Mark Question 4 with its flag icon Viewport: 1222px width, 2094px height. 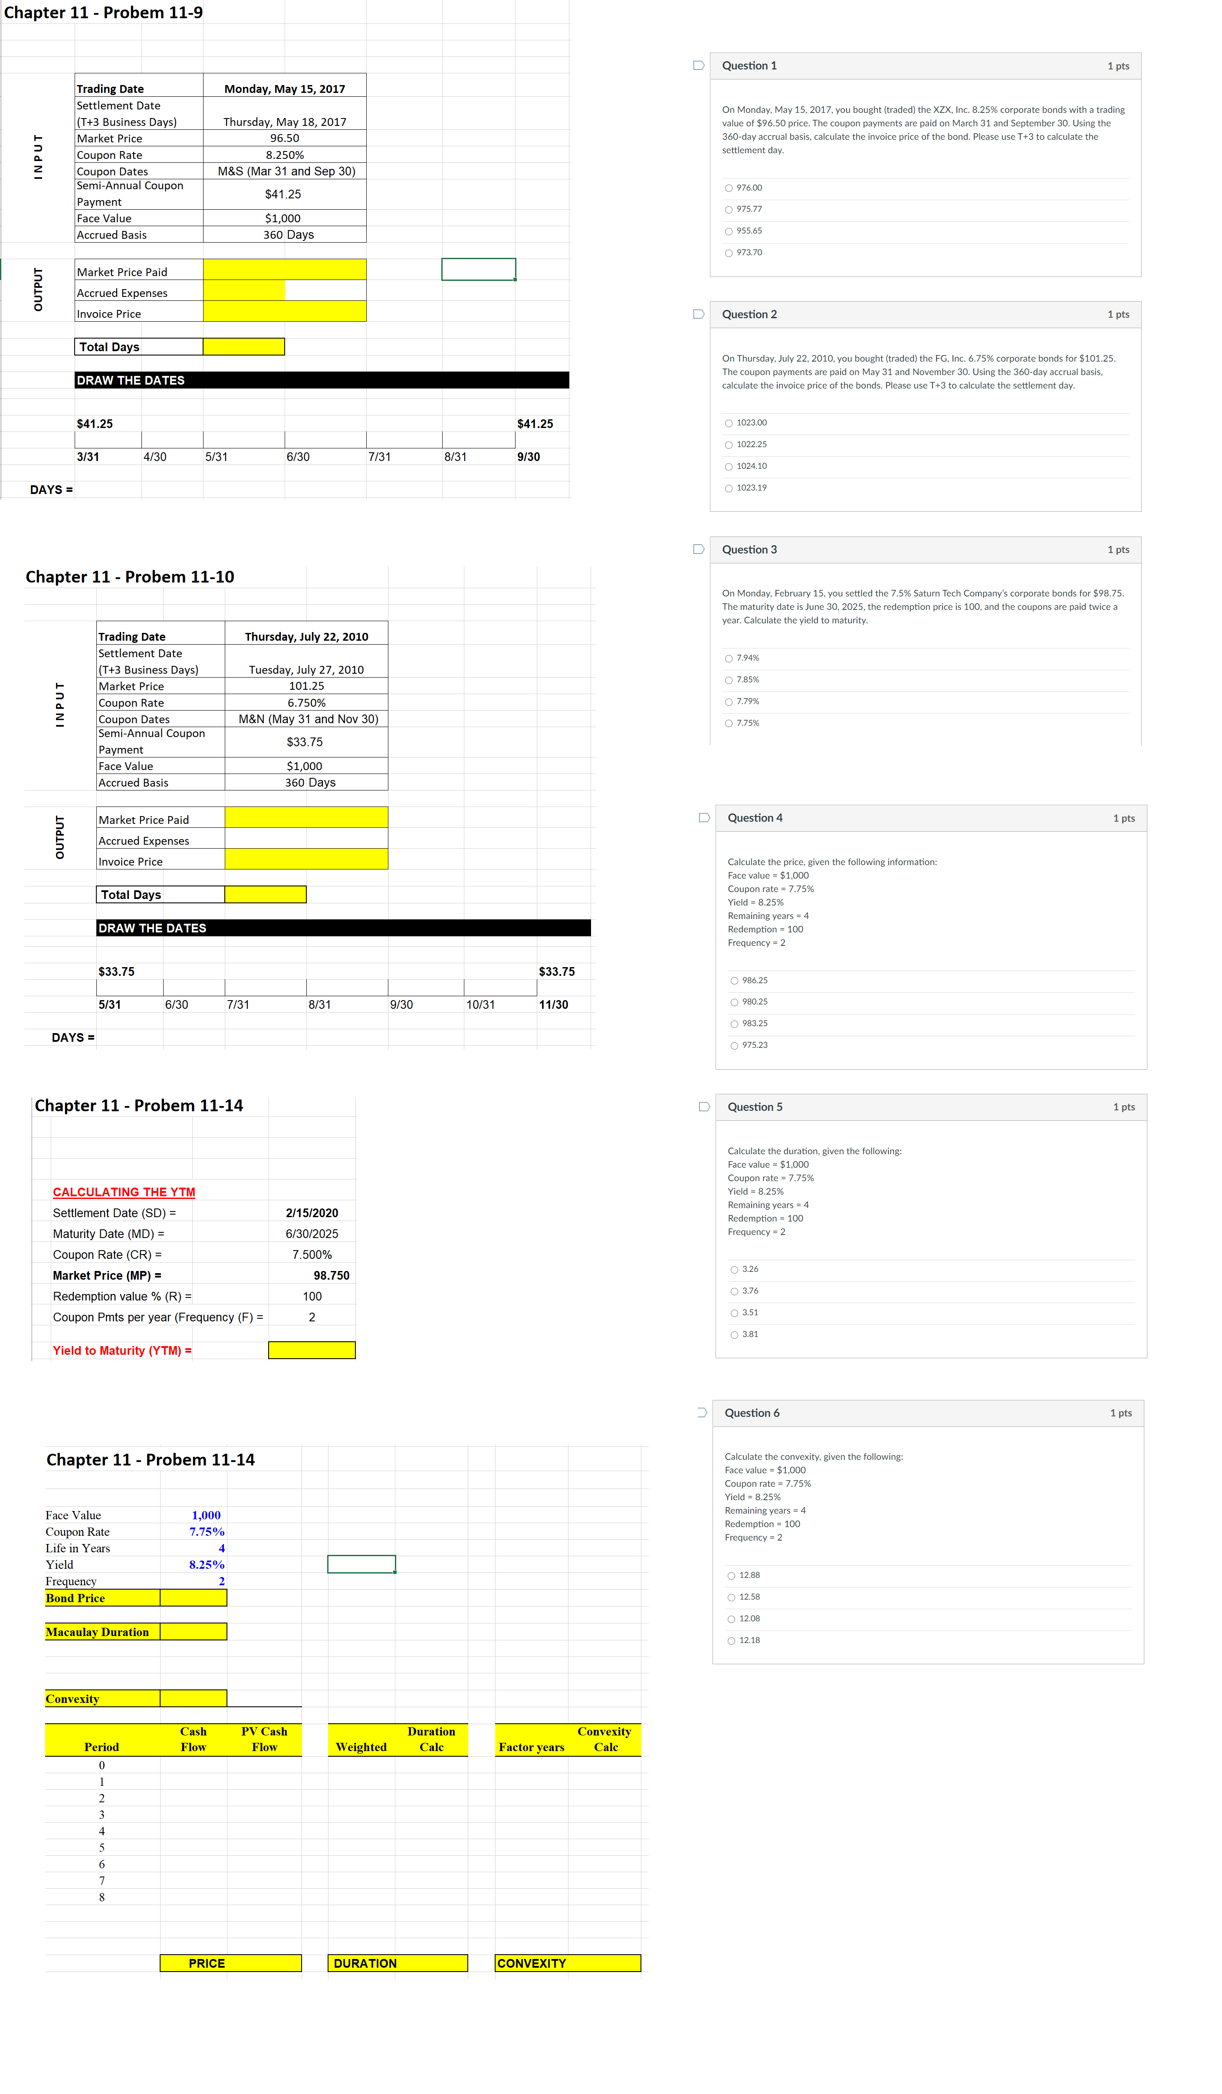[x=703, y=818]
